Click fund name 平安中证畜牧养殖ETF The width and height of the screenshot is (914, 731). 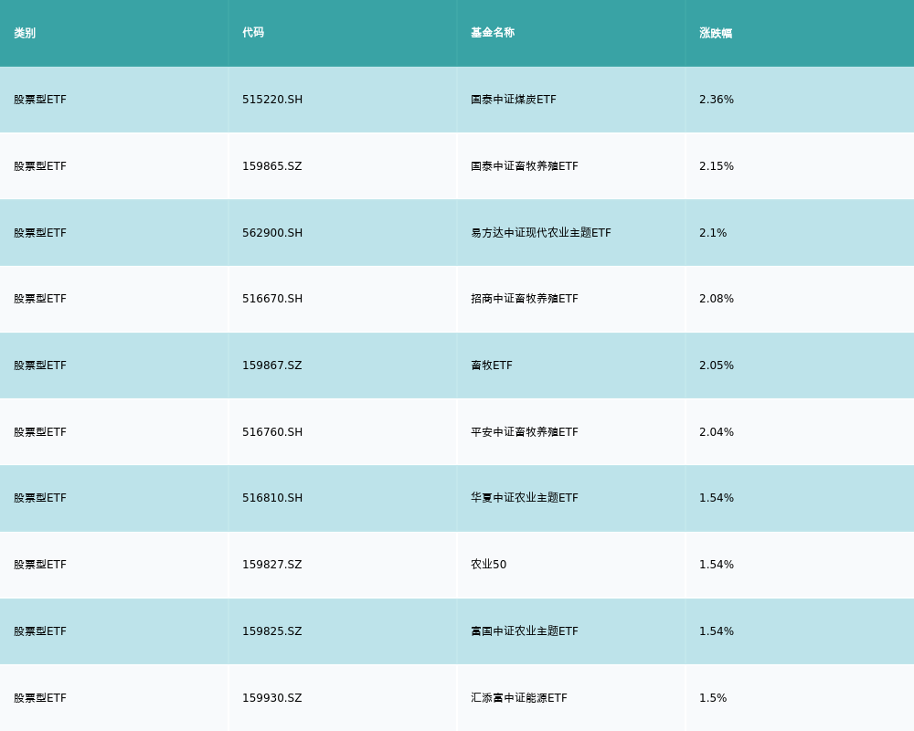coord(525,432)
